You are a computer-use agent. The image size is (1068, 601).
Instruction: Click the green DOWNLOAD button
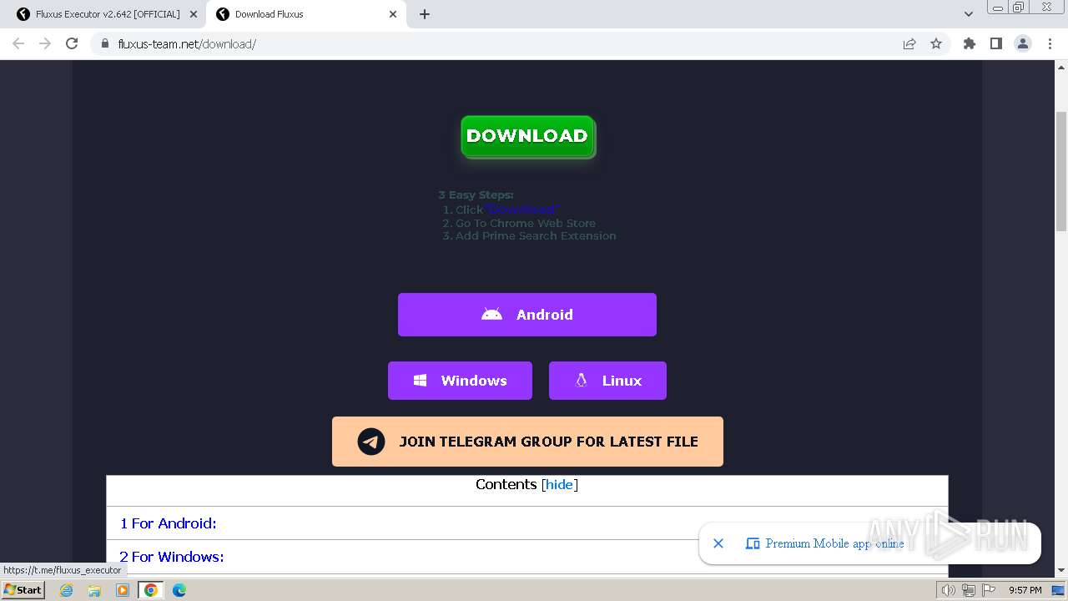tap(527, 136)
